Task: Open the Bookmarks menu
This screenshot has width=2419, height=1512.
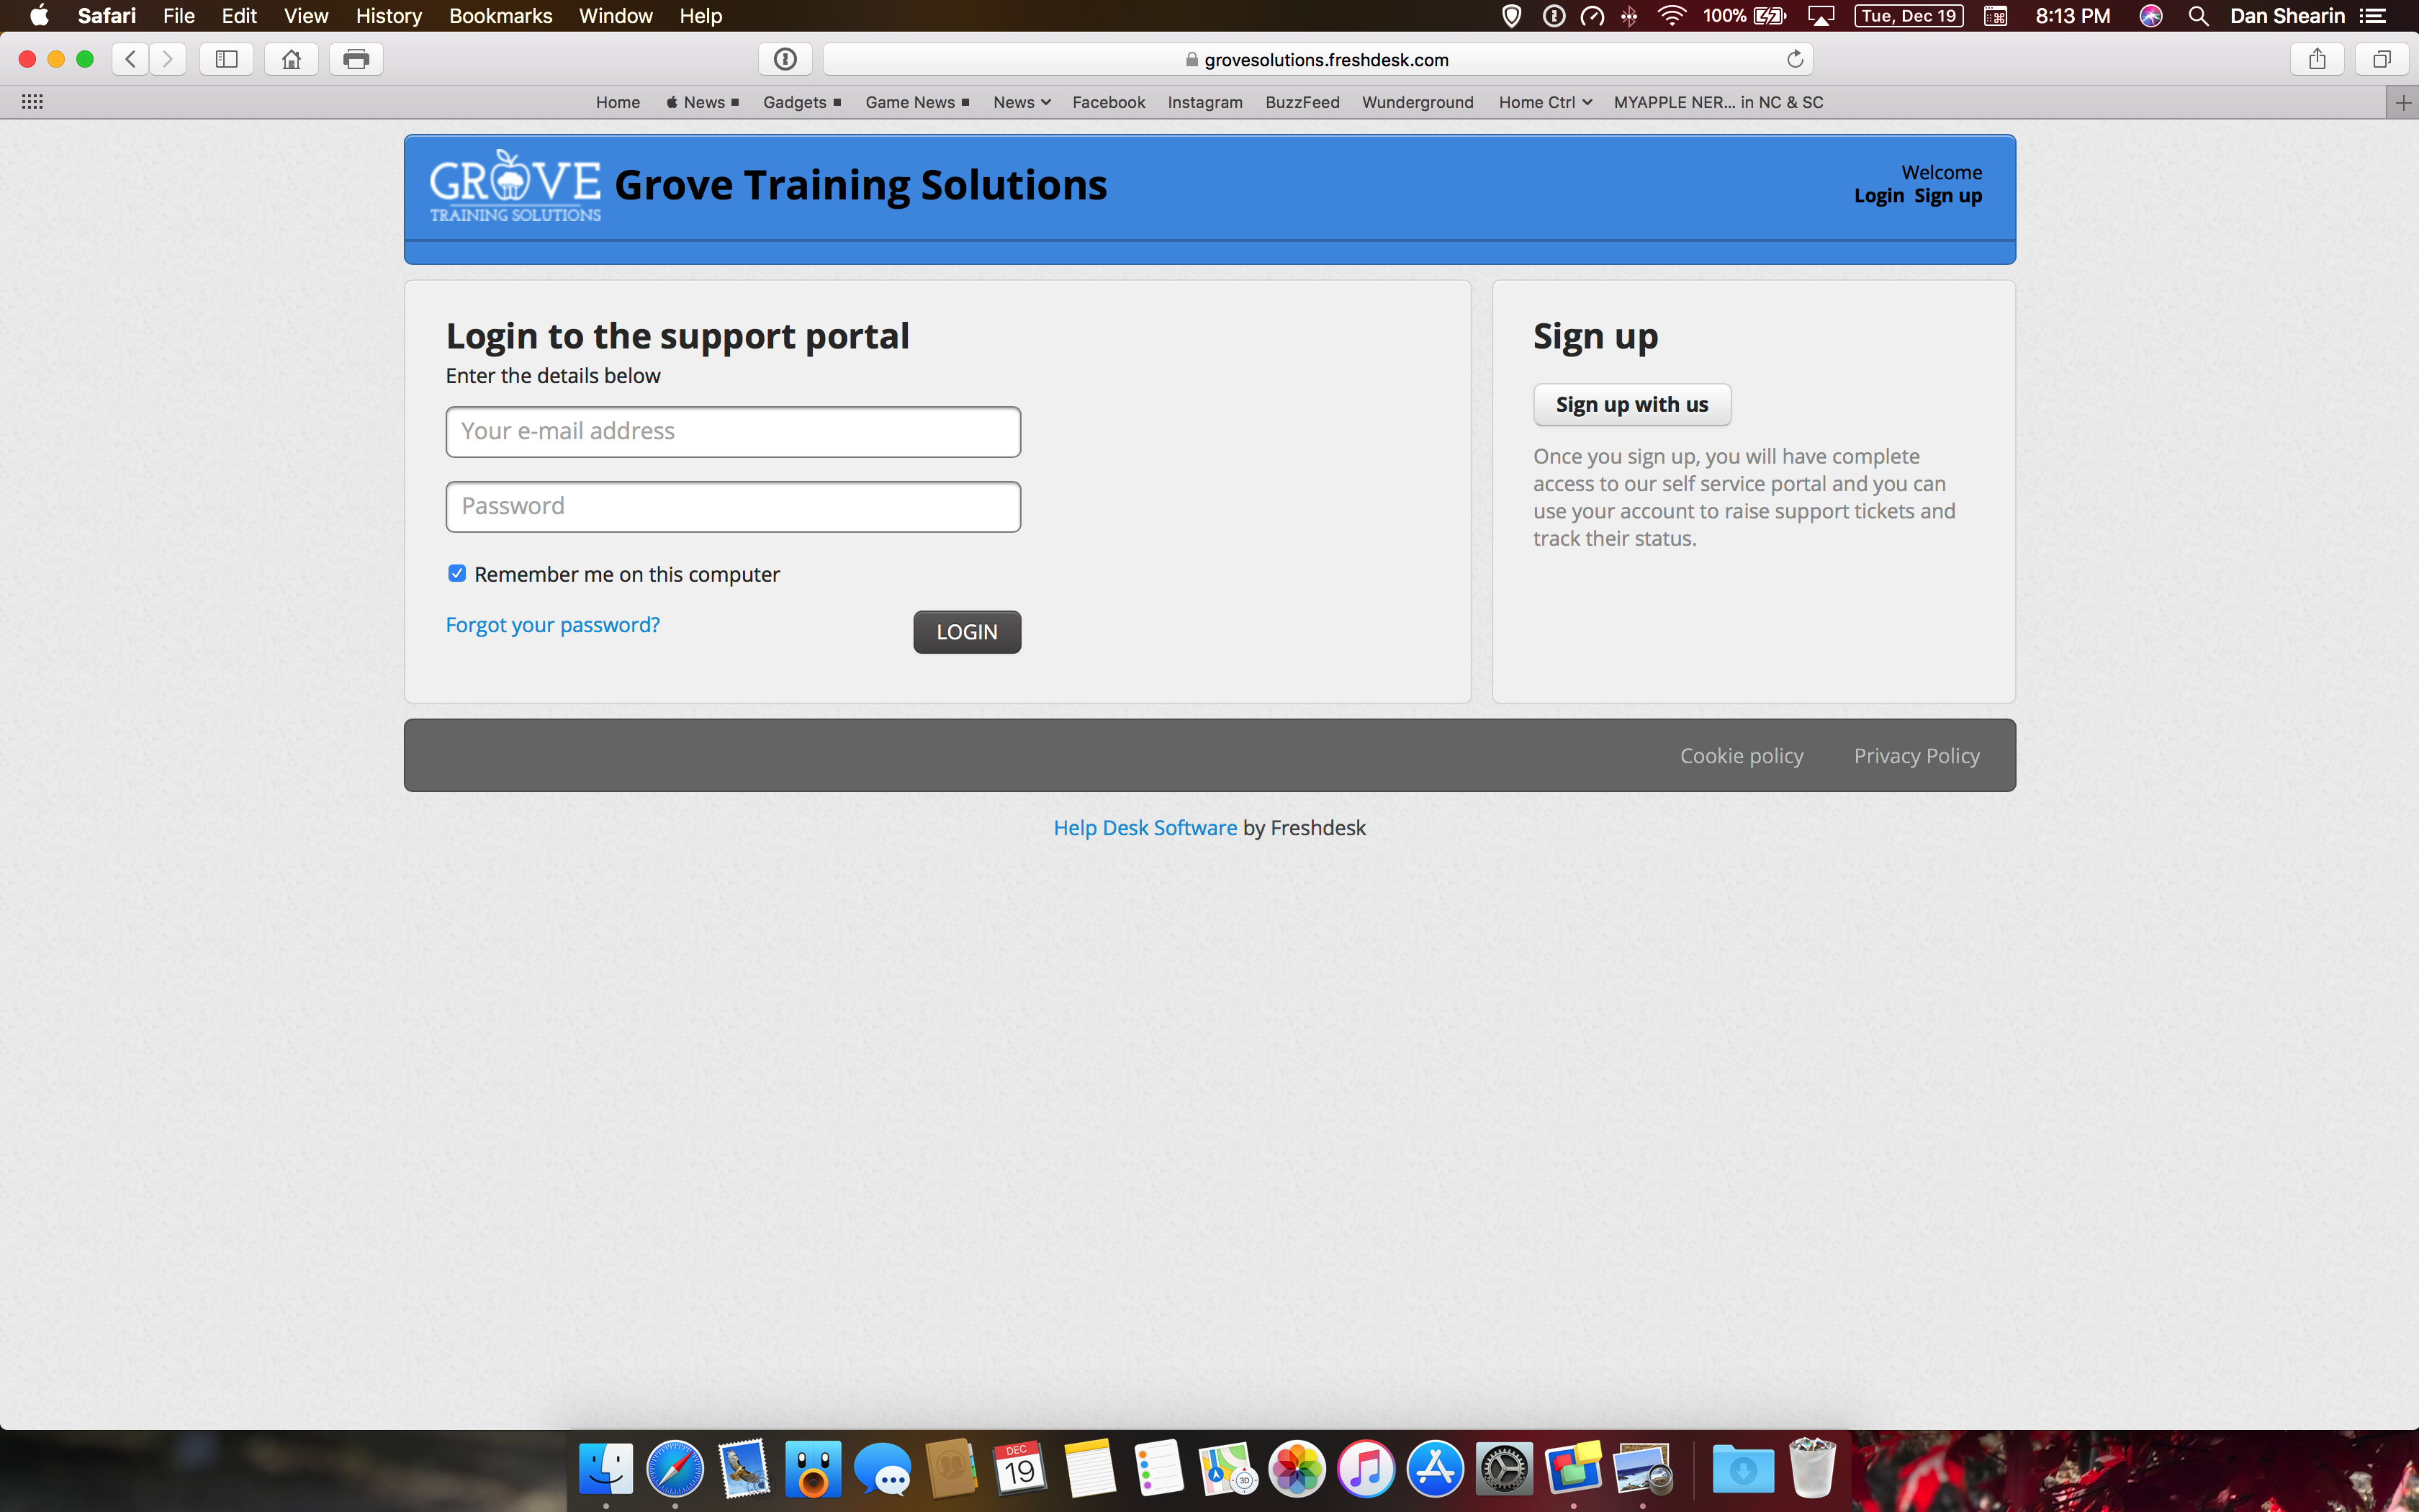Action: (501, 16)
